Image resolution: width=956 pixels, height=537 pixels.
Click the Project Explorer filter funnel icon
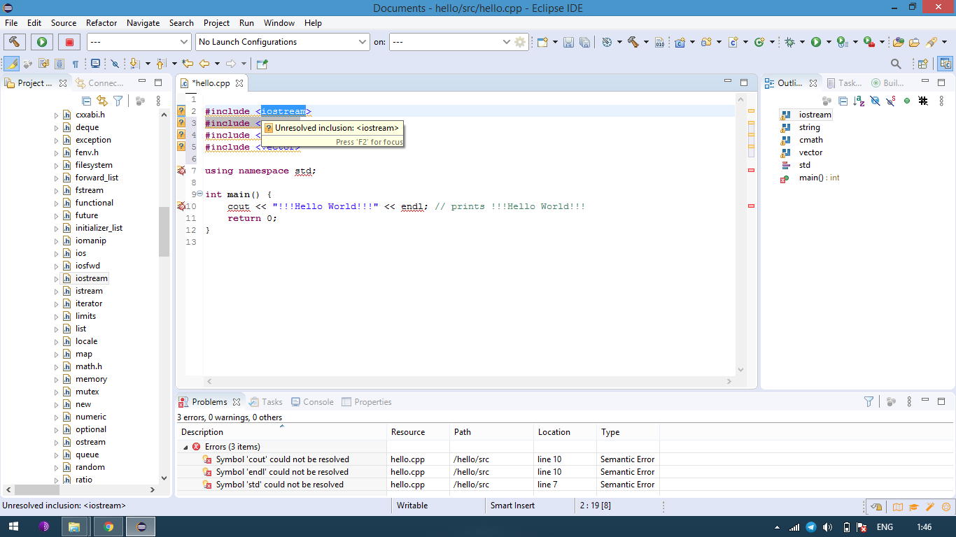[x=118, y=101]
